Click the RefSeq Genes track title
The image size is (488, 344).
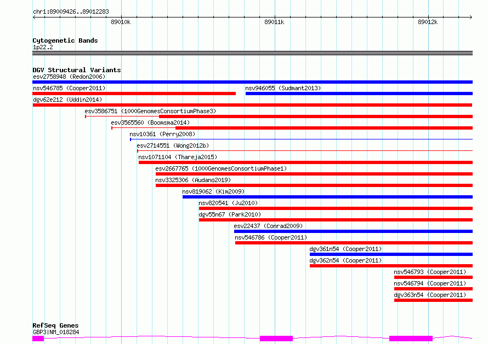(55, 326)
